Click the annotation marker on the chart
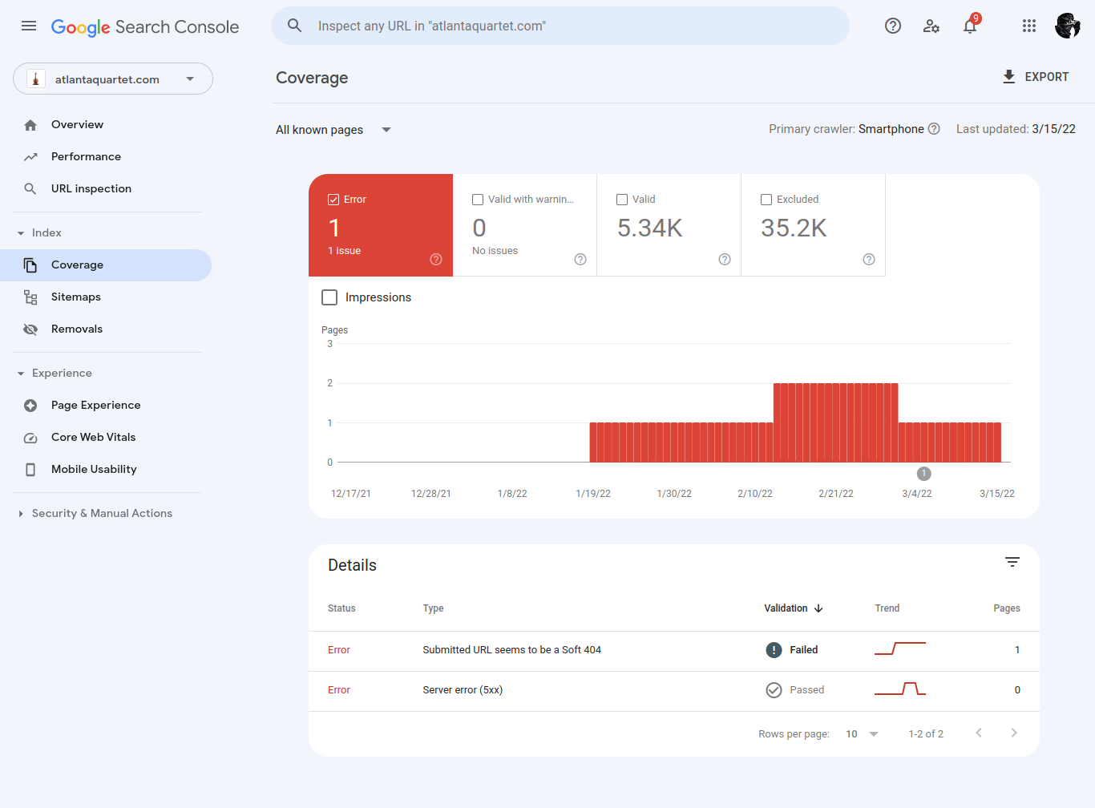Screen dimensions: 1095x808 click(923, 474)
